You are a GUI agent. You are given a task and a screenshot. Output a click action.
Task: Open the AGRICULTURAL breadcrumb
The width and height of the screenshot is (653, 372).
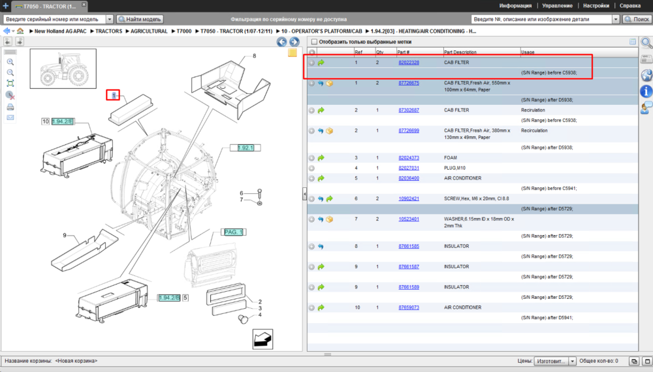[x=149, y=31]
